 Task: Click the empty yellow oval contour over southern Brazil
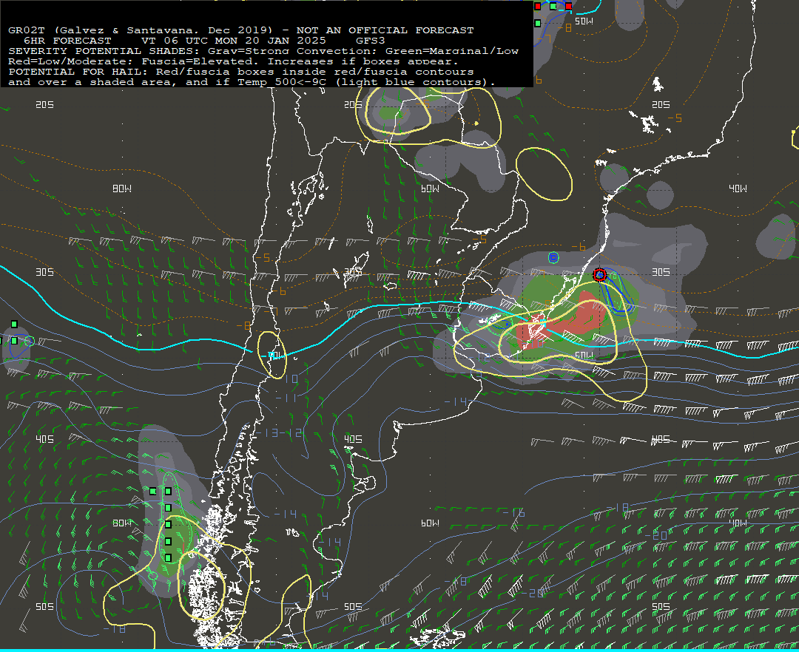[544, 174]
